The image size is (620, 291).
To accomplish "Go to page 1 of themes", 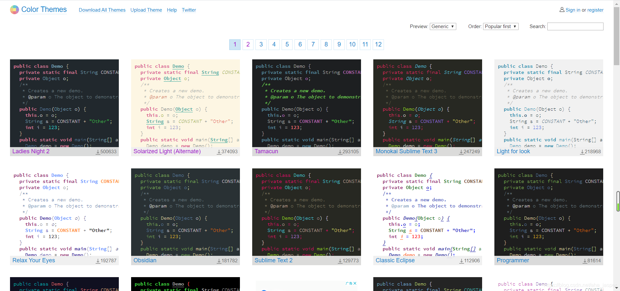I will pyautogui.click(x=235, y=45).
